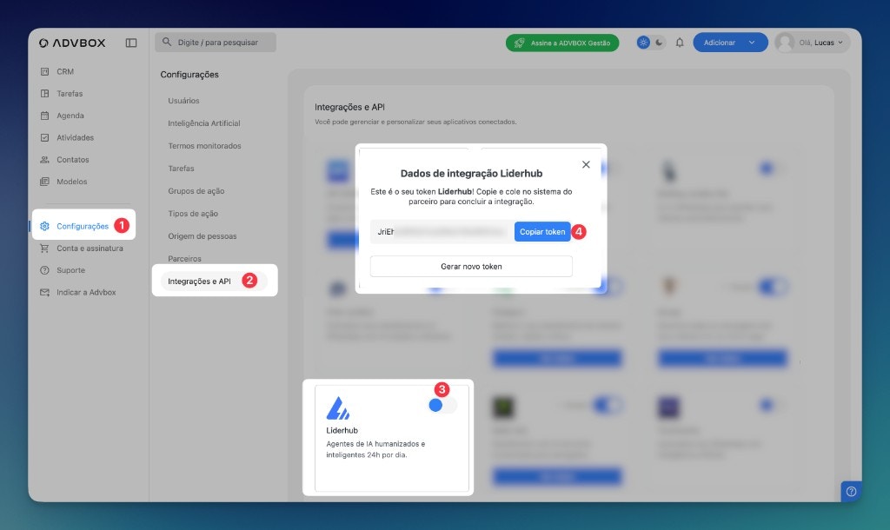Enable light mode with the sun toggle
The width and height of the screenshot is (890, 530).
pyautogui.click(x=643, y=42)
